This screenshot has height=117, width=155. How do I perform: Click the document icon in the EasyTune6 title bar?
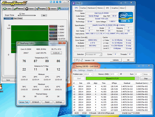tap(51, 2)
